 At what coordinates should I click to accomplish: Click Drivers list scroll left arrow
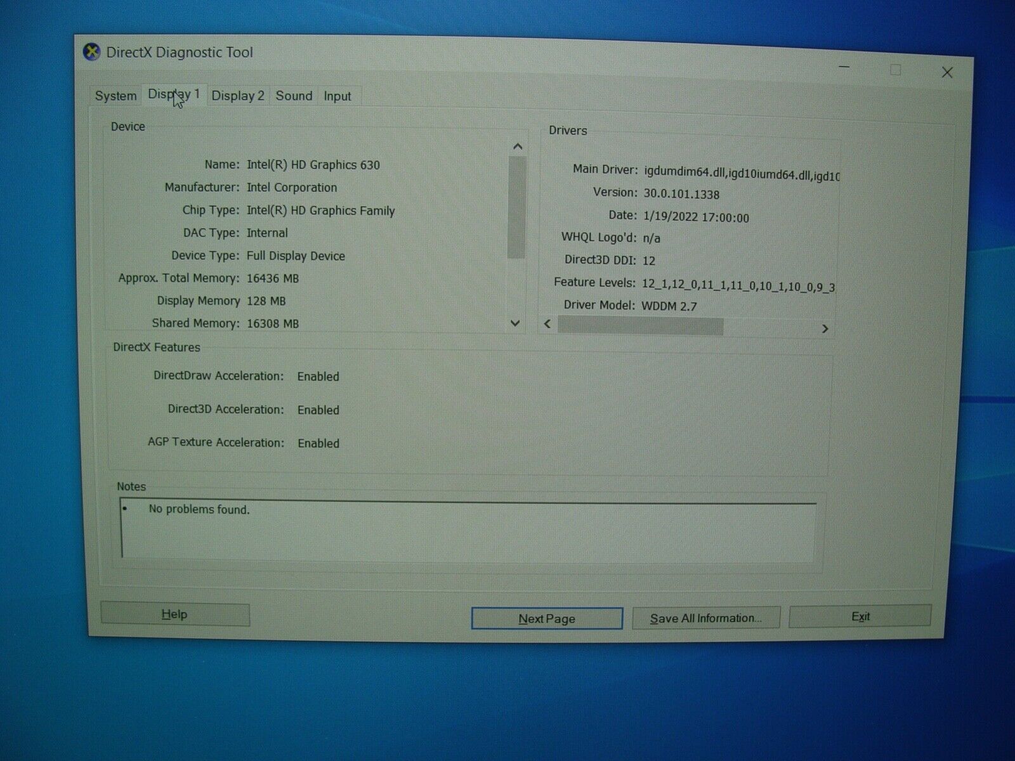pyautogui.click(x=547, y=324)
